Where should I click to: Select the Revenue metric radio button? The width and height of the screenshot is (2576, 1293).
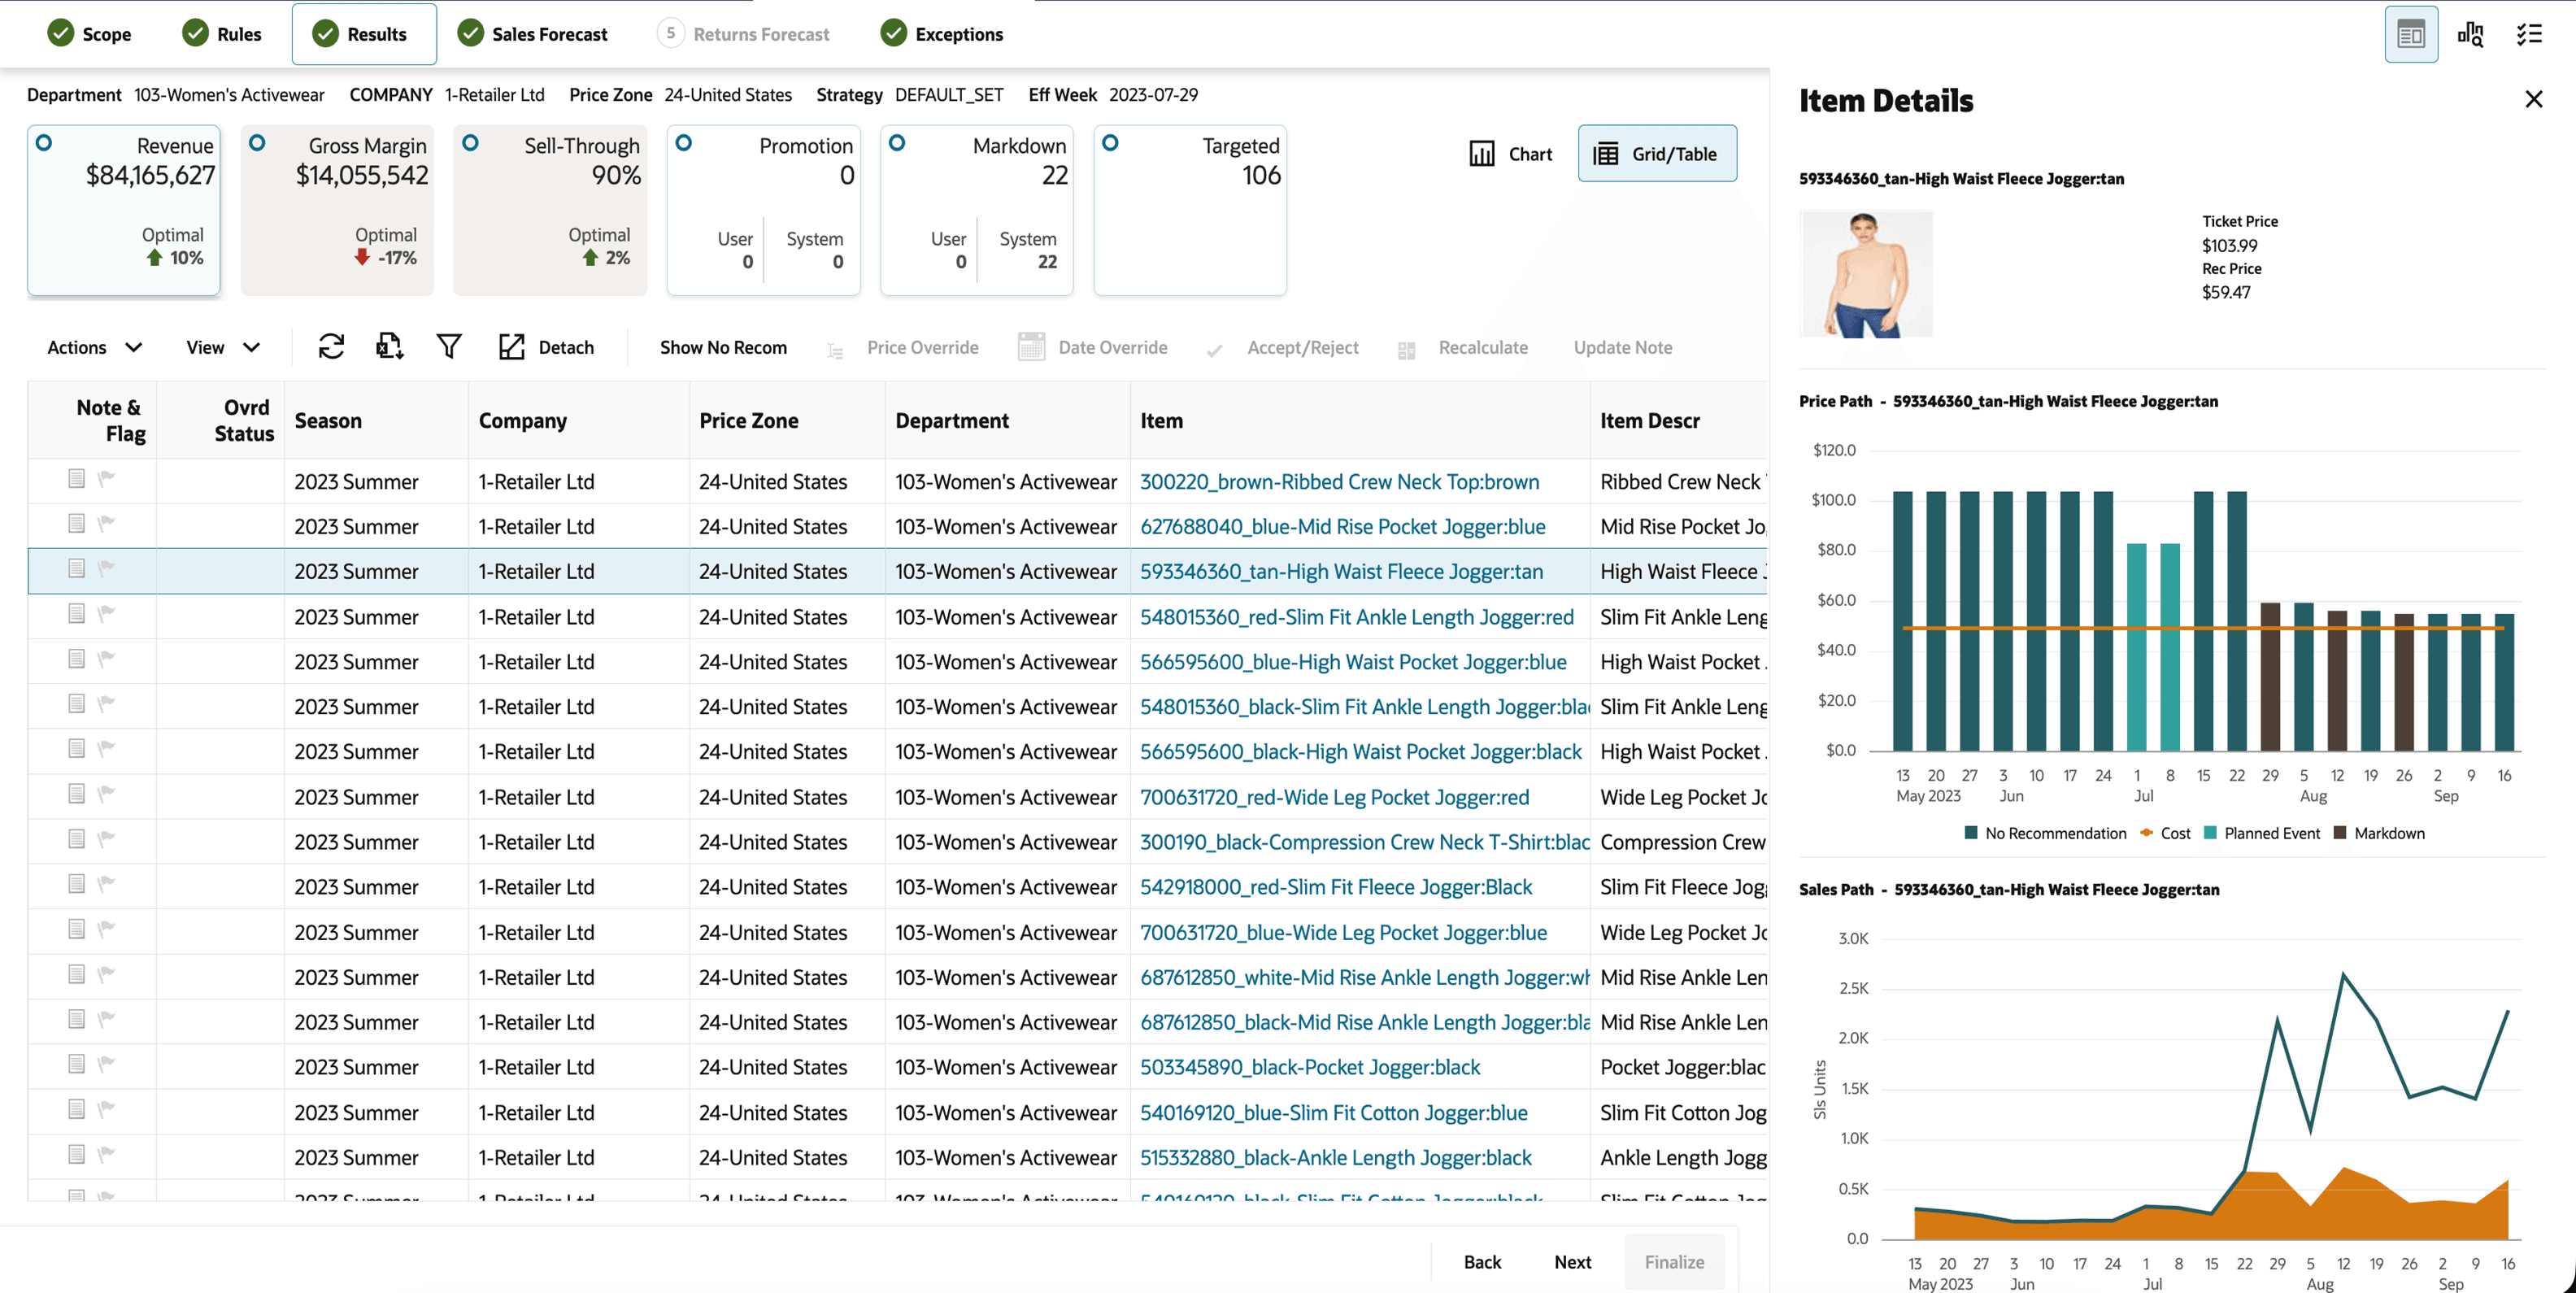coord(44,142)
